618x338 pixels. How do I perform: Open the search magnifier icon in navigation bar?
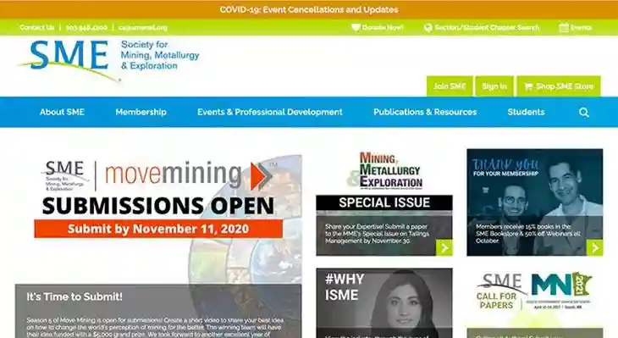tap(583, 113)
